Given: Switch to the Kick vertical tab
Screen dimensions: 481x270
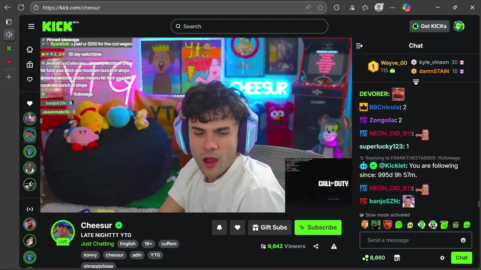Looking at the screenshot, I should [9, 48].
